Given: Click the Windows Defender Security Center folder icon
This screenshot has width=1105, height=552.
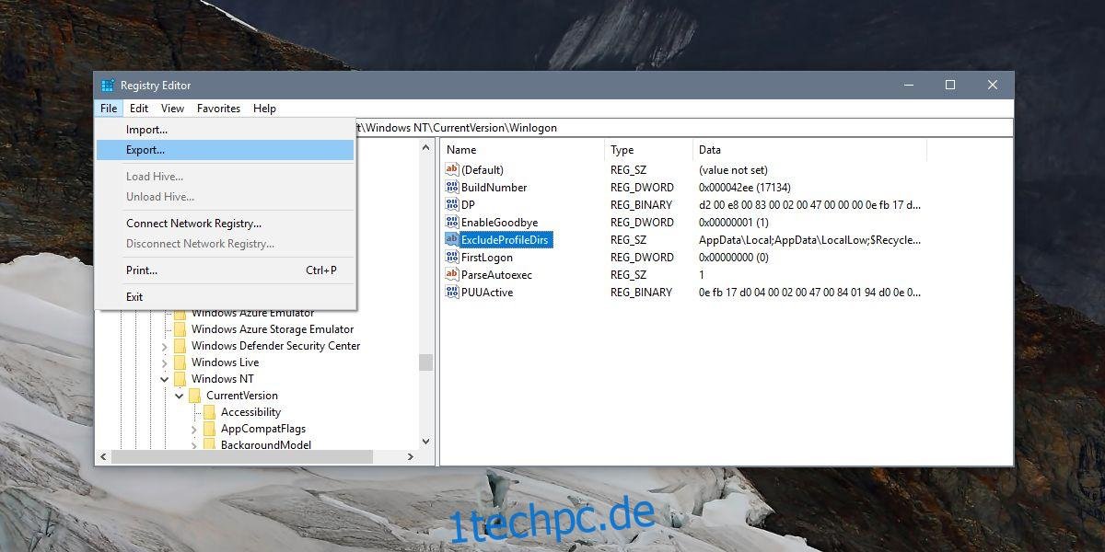Looking at the screenshot, I should click(x=180, y=346).
